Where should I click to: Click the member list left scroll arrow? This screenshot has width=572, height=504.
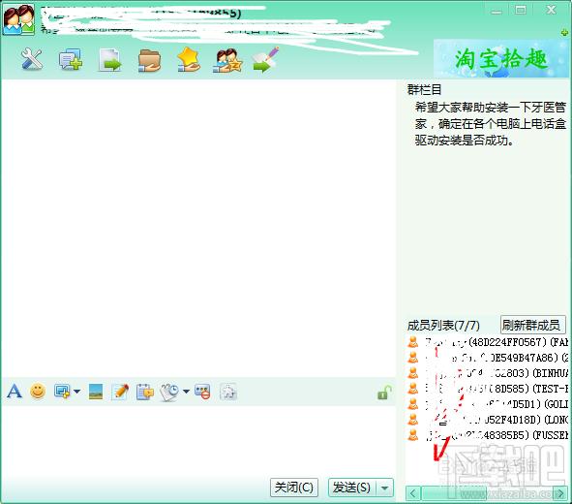tap(413, 493)
